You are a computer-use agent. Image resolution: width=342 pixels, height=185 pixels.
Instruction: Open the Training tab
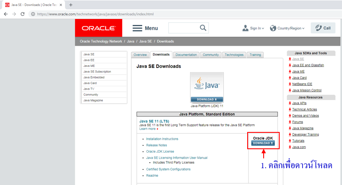255,55
